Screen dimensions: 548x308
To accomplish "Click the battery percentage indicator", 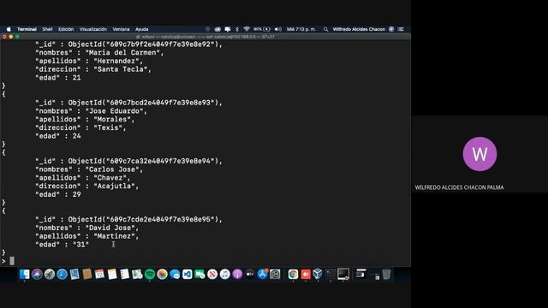I will coord(262,29).
